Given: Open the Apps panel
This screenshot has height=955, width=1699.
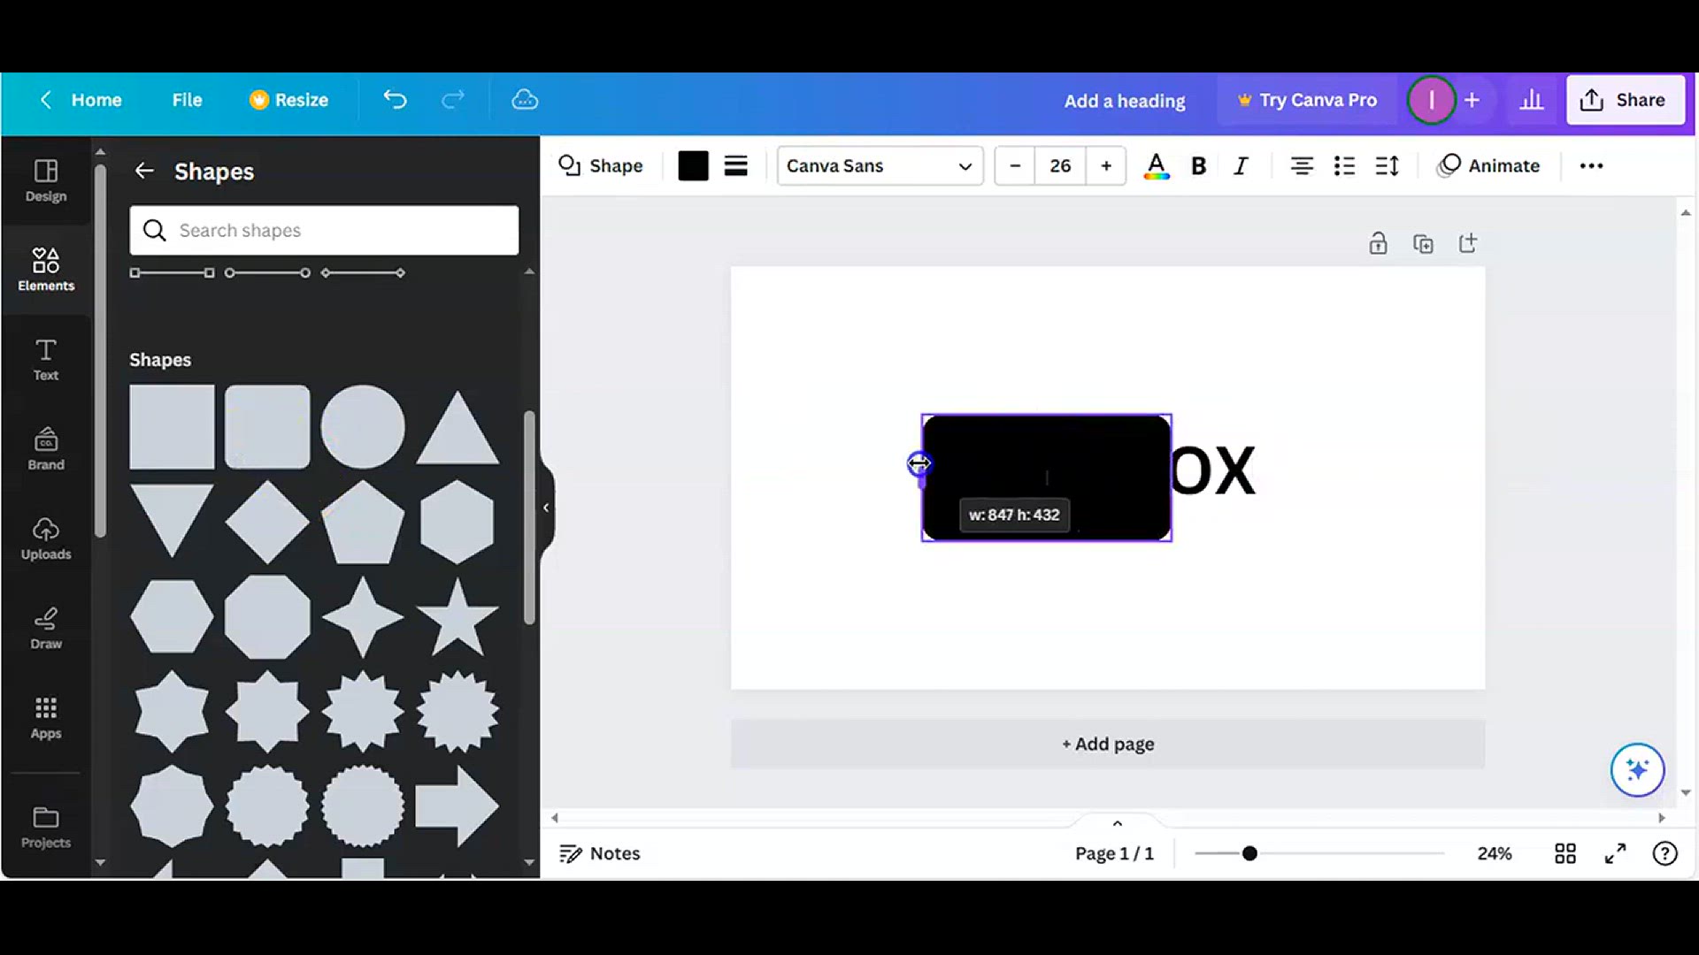Looking at the screenshot, I should [46, 717].
